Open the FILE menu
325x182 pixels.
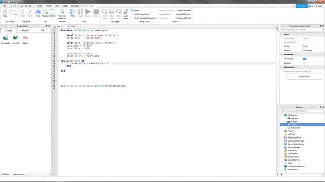point(4,6)
